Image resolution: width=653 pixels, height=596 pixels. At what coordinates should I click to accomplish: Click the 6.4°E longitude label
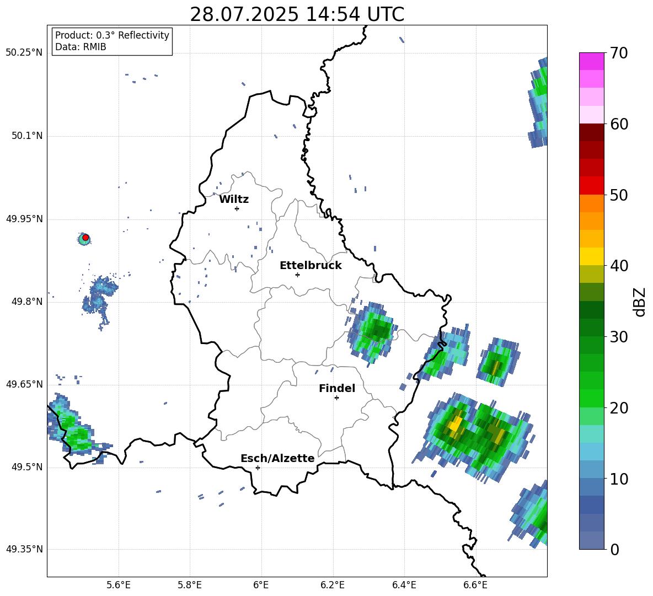404,585
